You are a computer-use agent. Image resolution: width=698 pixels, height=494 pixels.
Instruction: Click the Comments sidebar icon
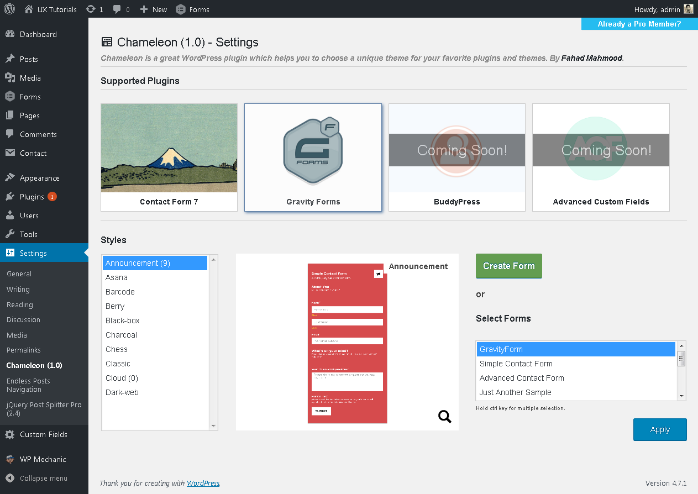(x=10, y=134)
